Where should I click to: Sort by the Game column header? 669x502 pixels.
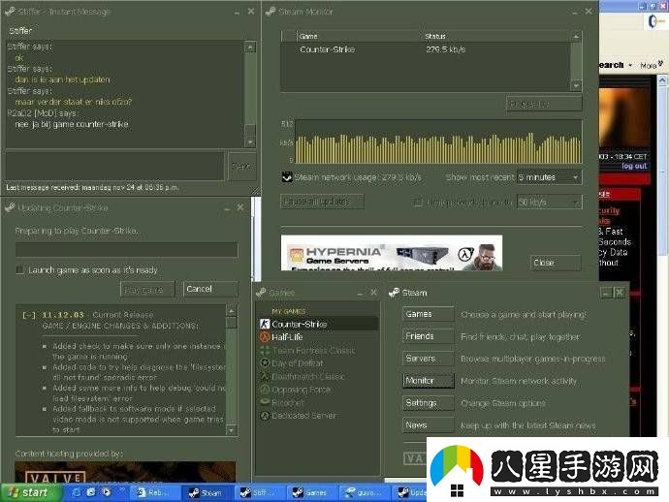pos(358,36)
